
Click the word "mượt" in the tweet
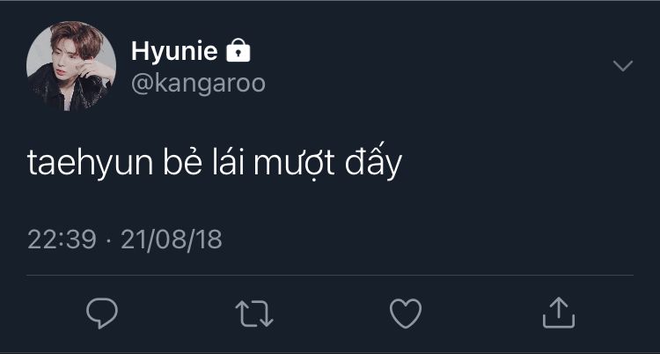tap(293, 165)
